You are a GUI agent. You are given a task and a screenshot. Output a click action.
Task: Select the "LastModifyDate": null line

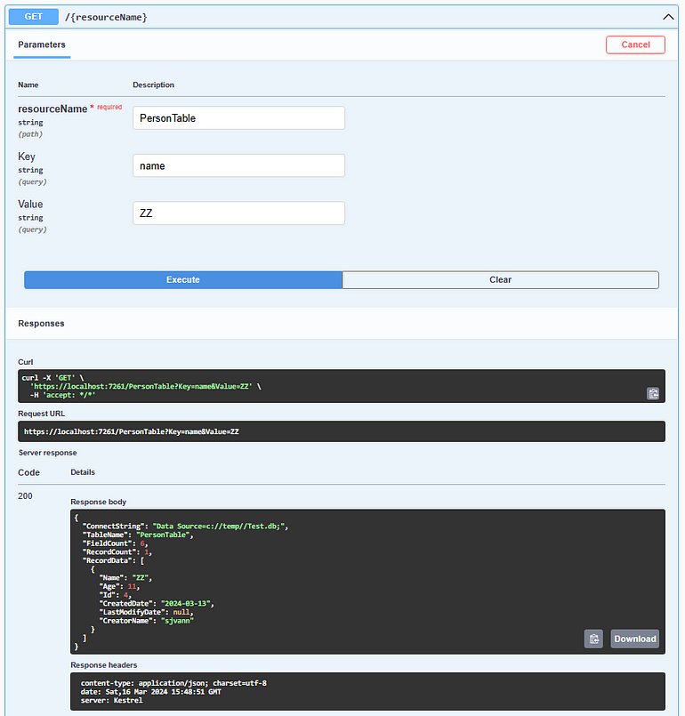[147, 612]
